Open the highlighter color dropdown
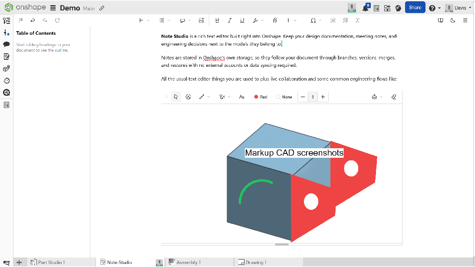This screenshot has width=475, height=267. [x=258, y=20]
